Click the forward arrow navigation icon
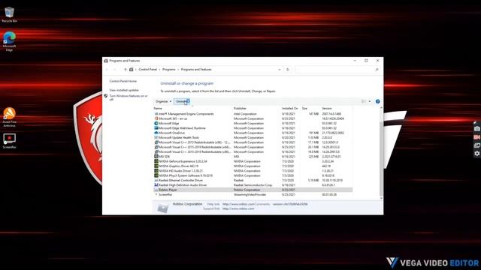Image resolution: width=481 pixels, height=270 pixels. pos(115,70)
